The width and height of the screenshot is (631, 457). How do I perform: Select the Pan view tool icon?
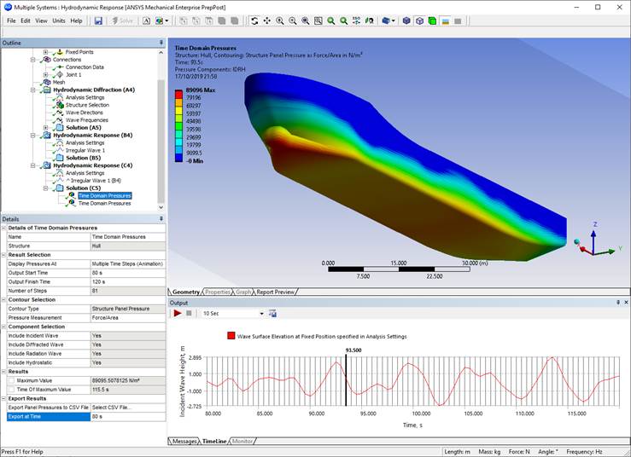[x=267, y=20]
